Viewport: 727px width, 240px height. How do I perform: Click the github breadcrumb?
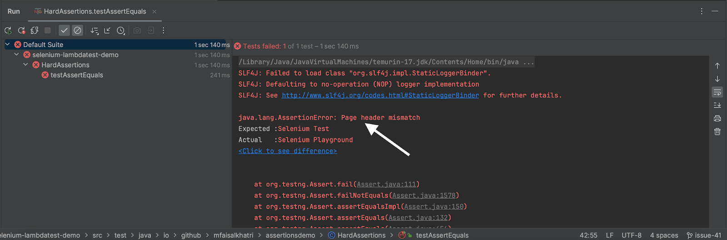191,235
